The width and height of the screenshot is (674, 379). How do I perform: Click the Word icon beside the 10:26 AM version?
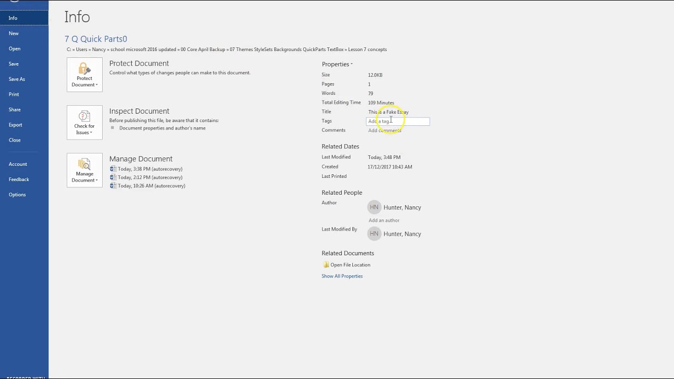tap(113, 186)
